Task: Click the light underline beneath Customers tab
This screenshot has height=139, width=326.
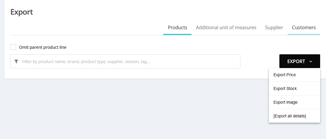Action: (x=304, y=34)
